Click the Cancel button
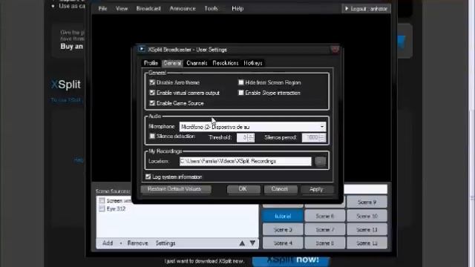475x267 pixels. (280, 189)
